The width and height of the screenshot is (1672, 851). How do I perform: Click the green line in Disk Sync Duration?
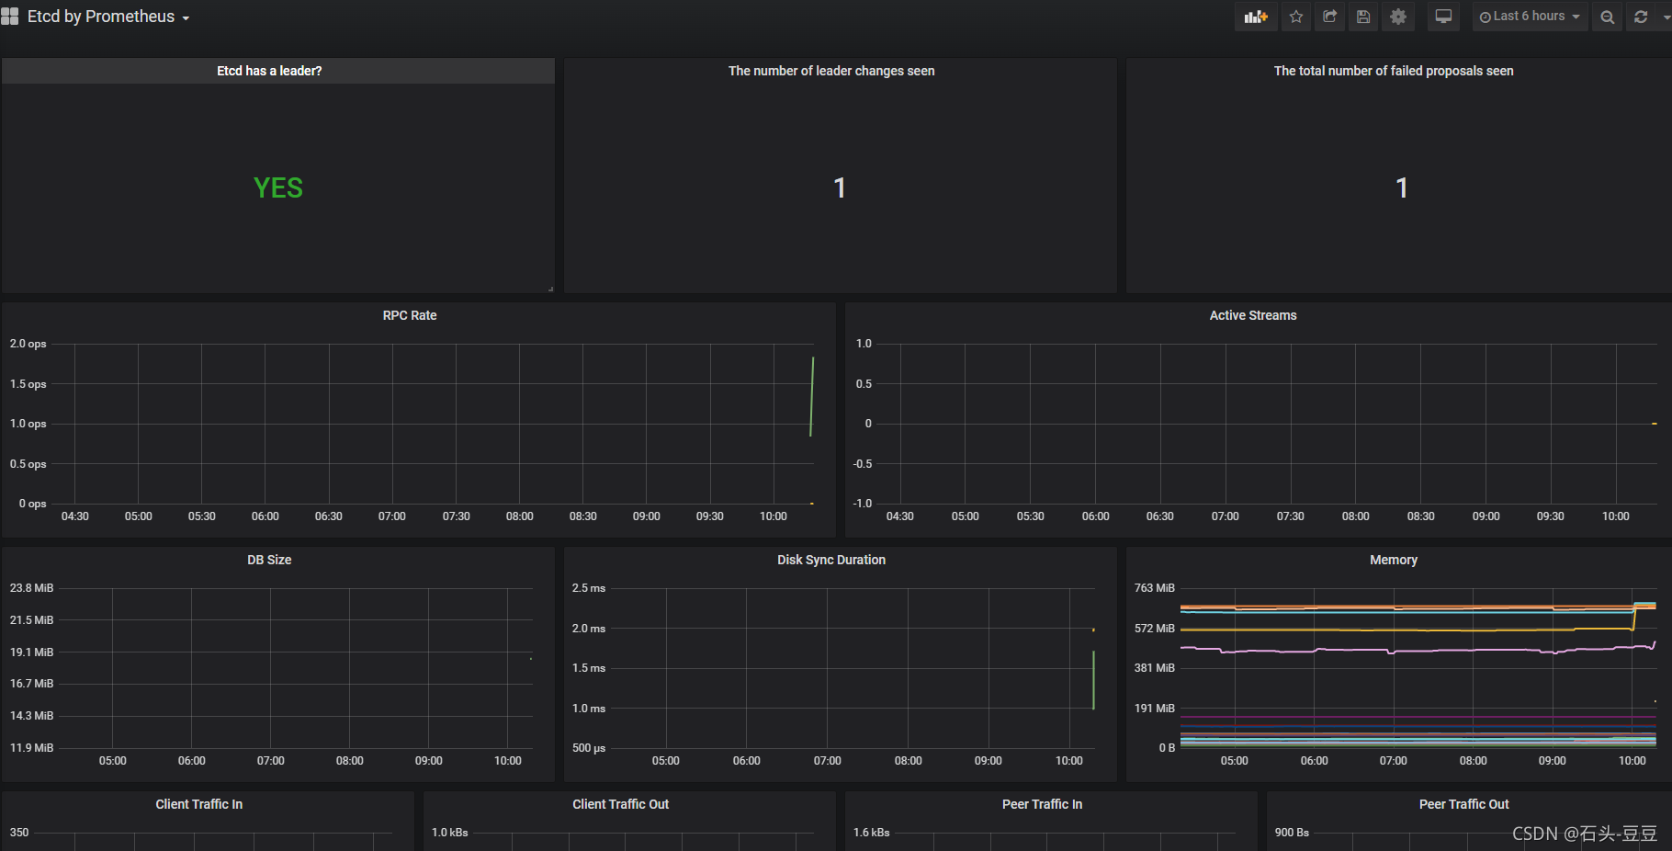coord(1093,680)
